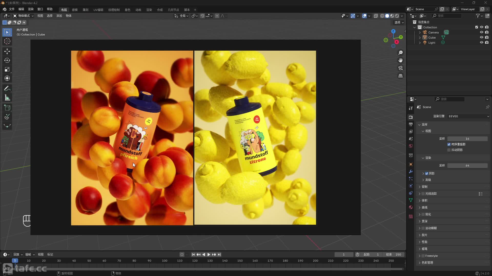Click the current frame number field

344,255
